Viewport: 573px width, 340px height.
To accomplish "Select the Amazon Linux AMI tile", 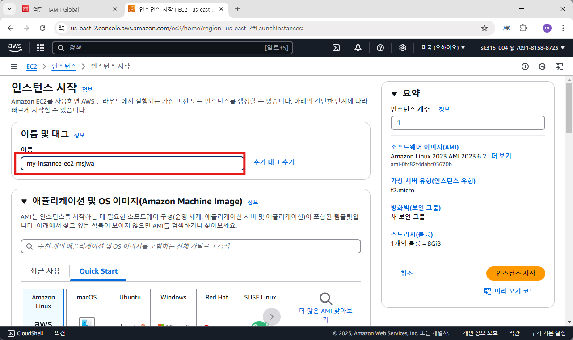I will pos(43,307).
